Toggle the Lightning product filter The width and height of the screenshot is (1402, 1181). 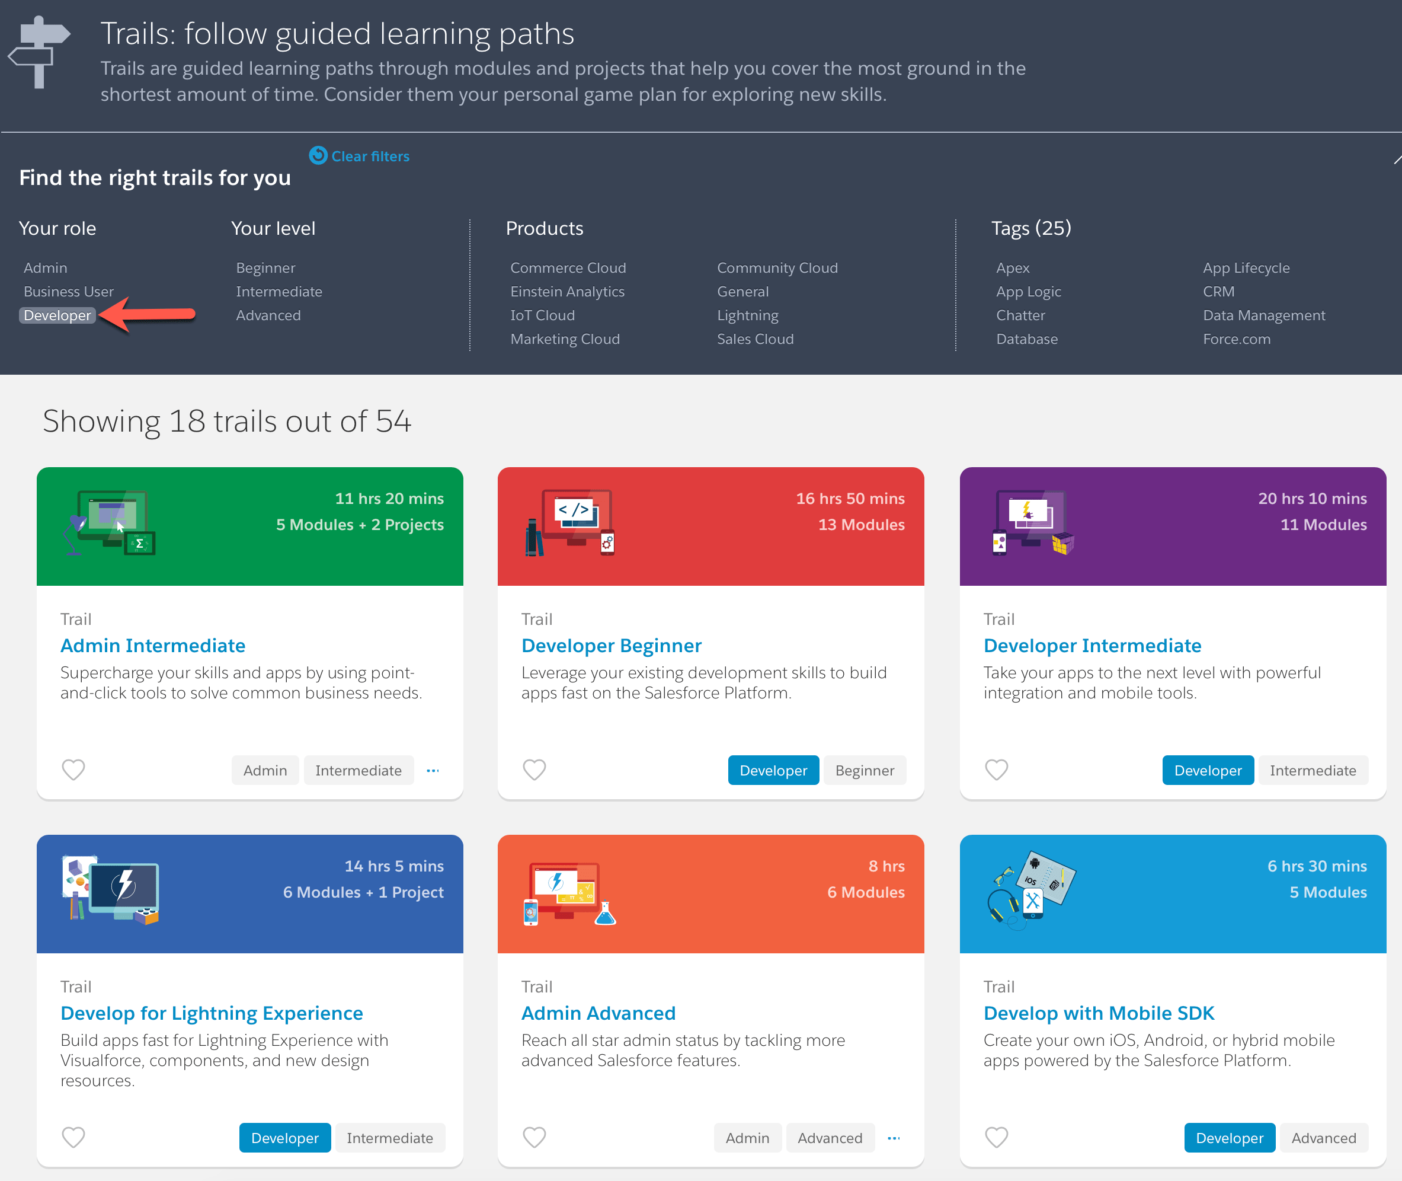747,315
